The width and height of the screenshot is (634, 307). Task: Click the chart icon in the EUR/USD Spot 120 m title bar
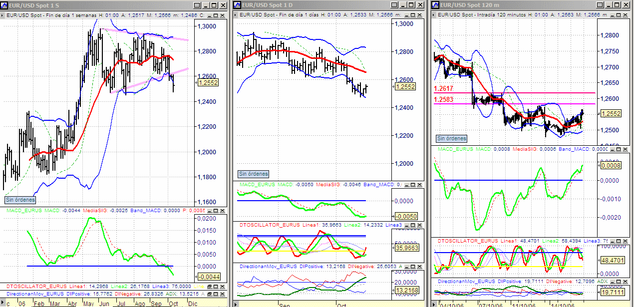click(x=436, y=5)
